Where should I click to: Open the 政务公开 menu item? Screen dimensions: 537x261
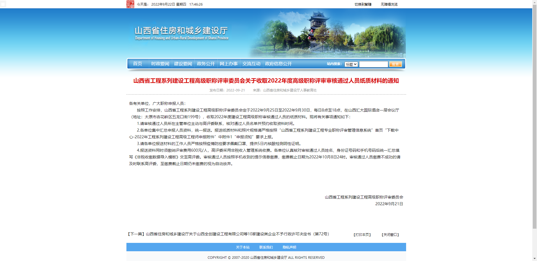coord(206,64)
